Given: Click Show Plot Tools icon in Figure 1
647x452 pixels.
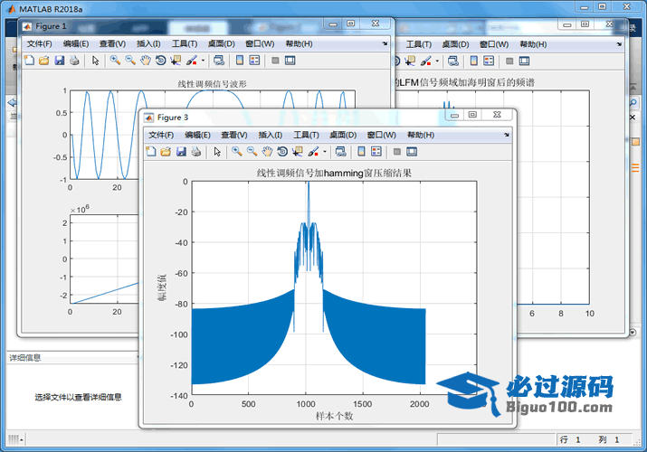Looking at the screenshot, I should click(x=290, y=61).
